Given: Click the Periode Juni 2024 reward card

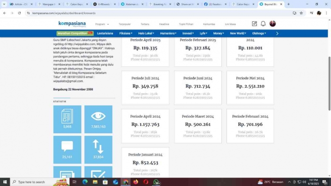Looking at the screenshot, I should (198, 88).
